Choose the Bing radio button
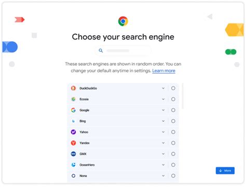The height and width of the screenshot is (187, 246). (173, 121)
